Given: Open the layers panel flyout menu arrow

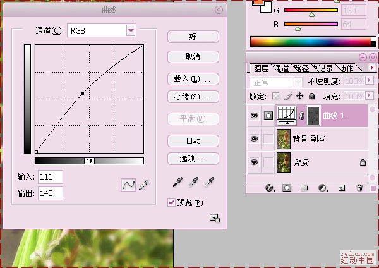Looking at the screenshot, I should pos(372,68).
